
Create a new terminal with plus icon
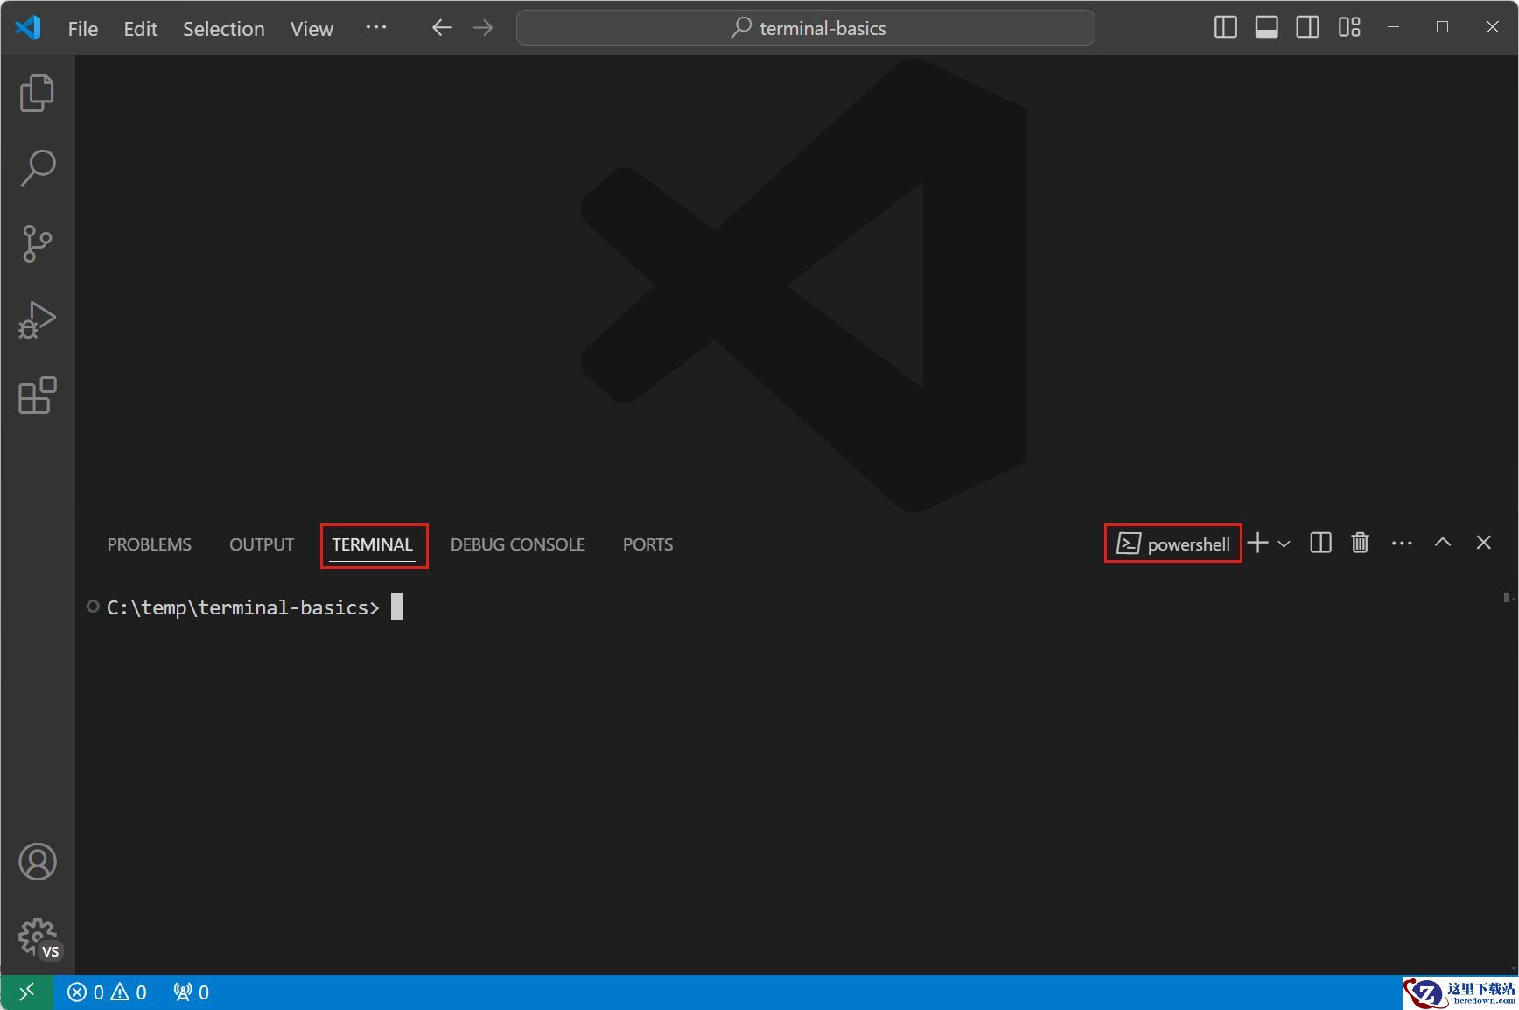(1258, 544)
